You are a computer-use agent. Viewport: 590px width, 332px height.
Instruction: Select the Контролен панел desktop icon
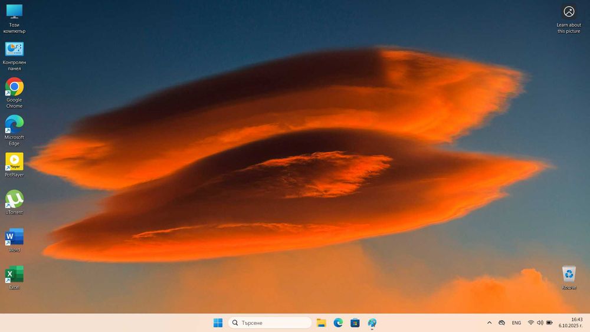click(x=14, y=57)
